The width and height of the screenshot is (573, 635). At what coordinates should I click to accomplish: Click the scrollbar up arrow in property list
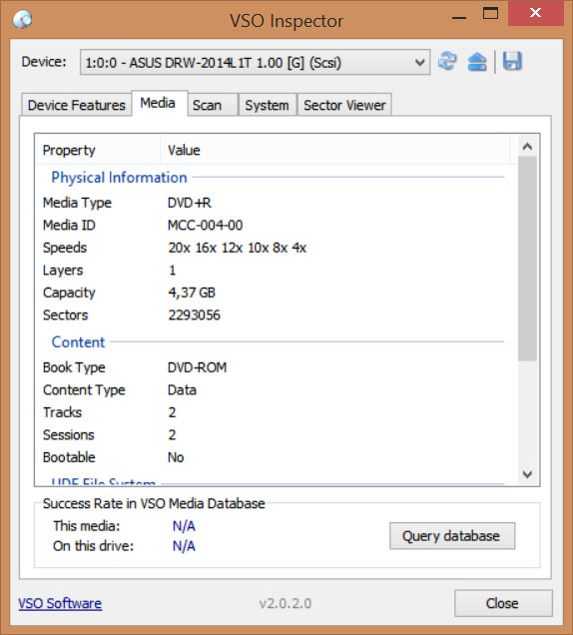527,147
